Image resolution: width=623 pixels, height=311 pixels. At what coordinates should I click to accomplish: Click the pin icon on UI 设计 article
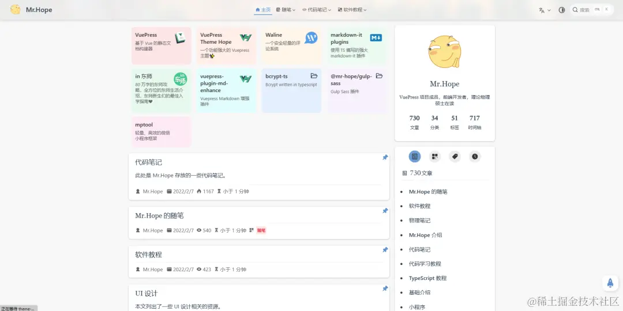click(385, 289)
